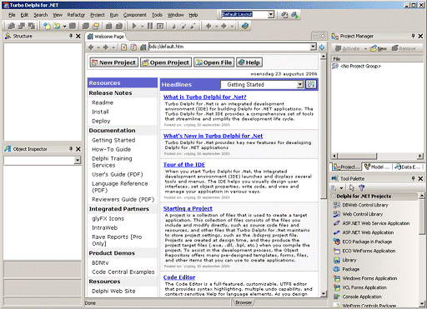
Task: Open the Default Layout dropdown
Action: pyautogui.click(x=271, y=14)
